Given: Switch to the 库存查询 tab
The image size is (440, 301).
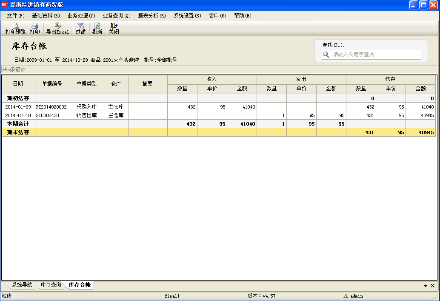Looking at the screenshot, I should click(51, 285).
